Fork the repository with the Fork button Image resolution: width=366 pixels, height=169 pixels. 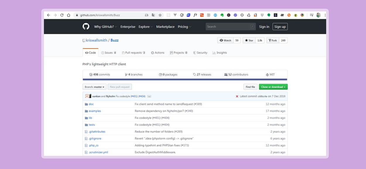[273, 41]
